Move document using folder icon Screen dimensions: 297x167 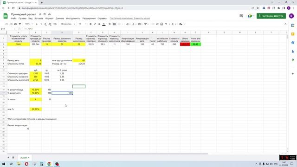coord(45,14)
